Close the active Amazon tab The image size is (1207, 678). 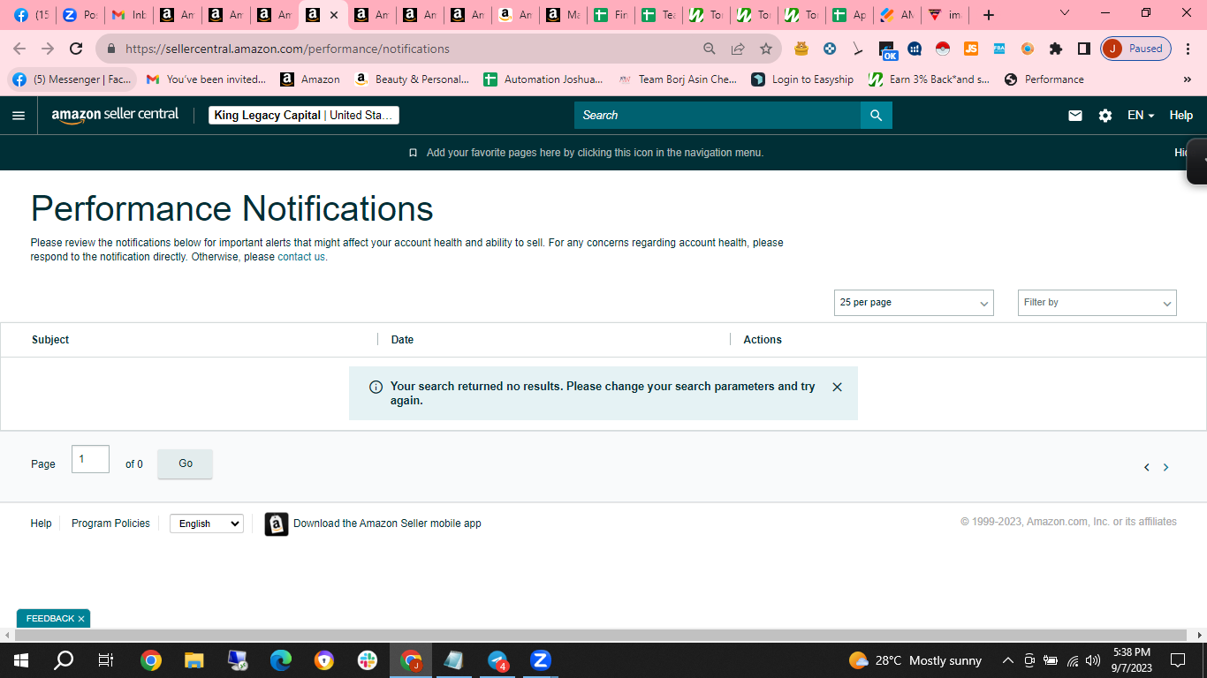pos(334,15)
